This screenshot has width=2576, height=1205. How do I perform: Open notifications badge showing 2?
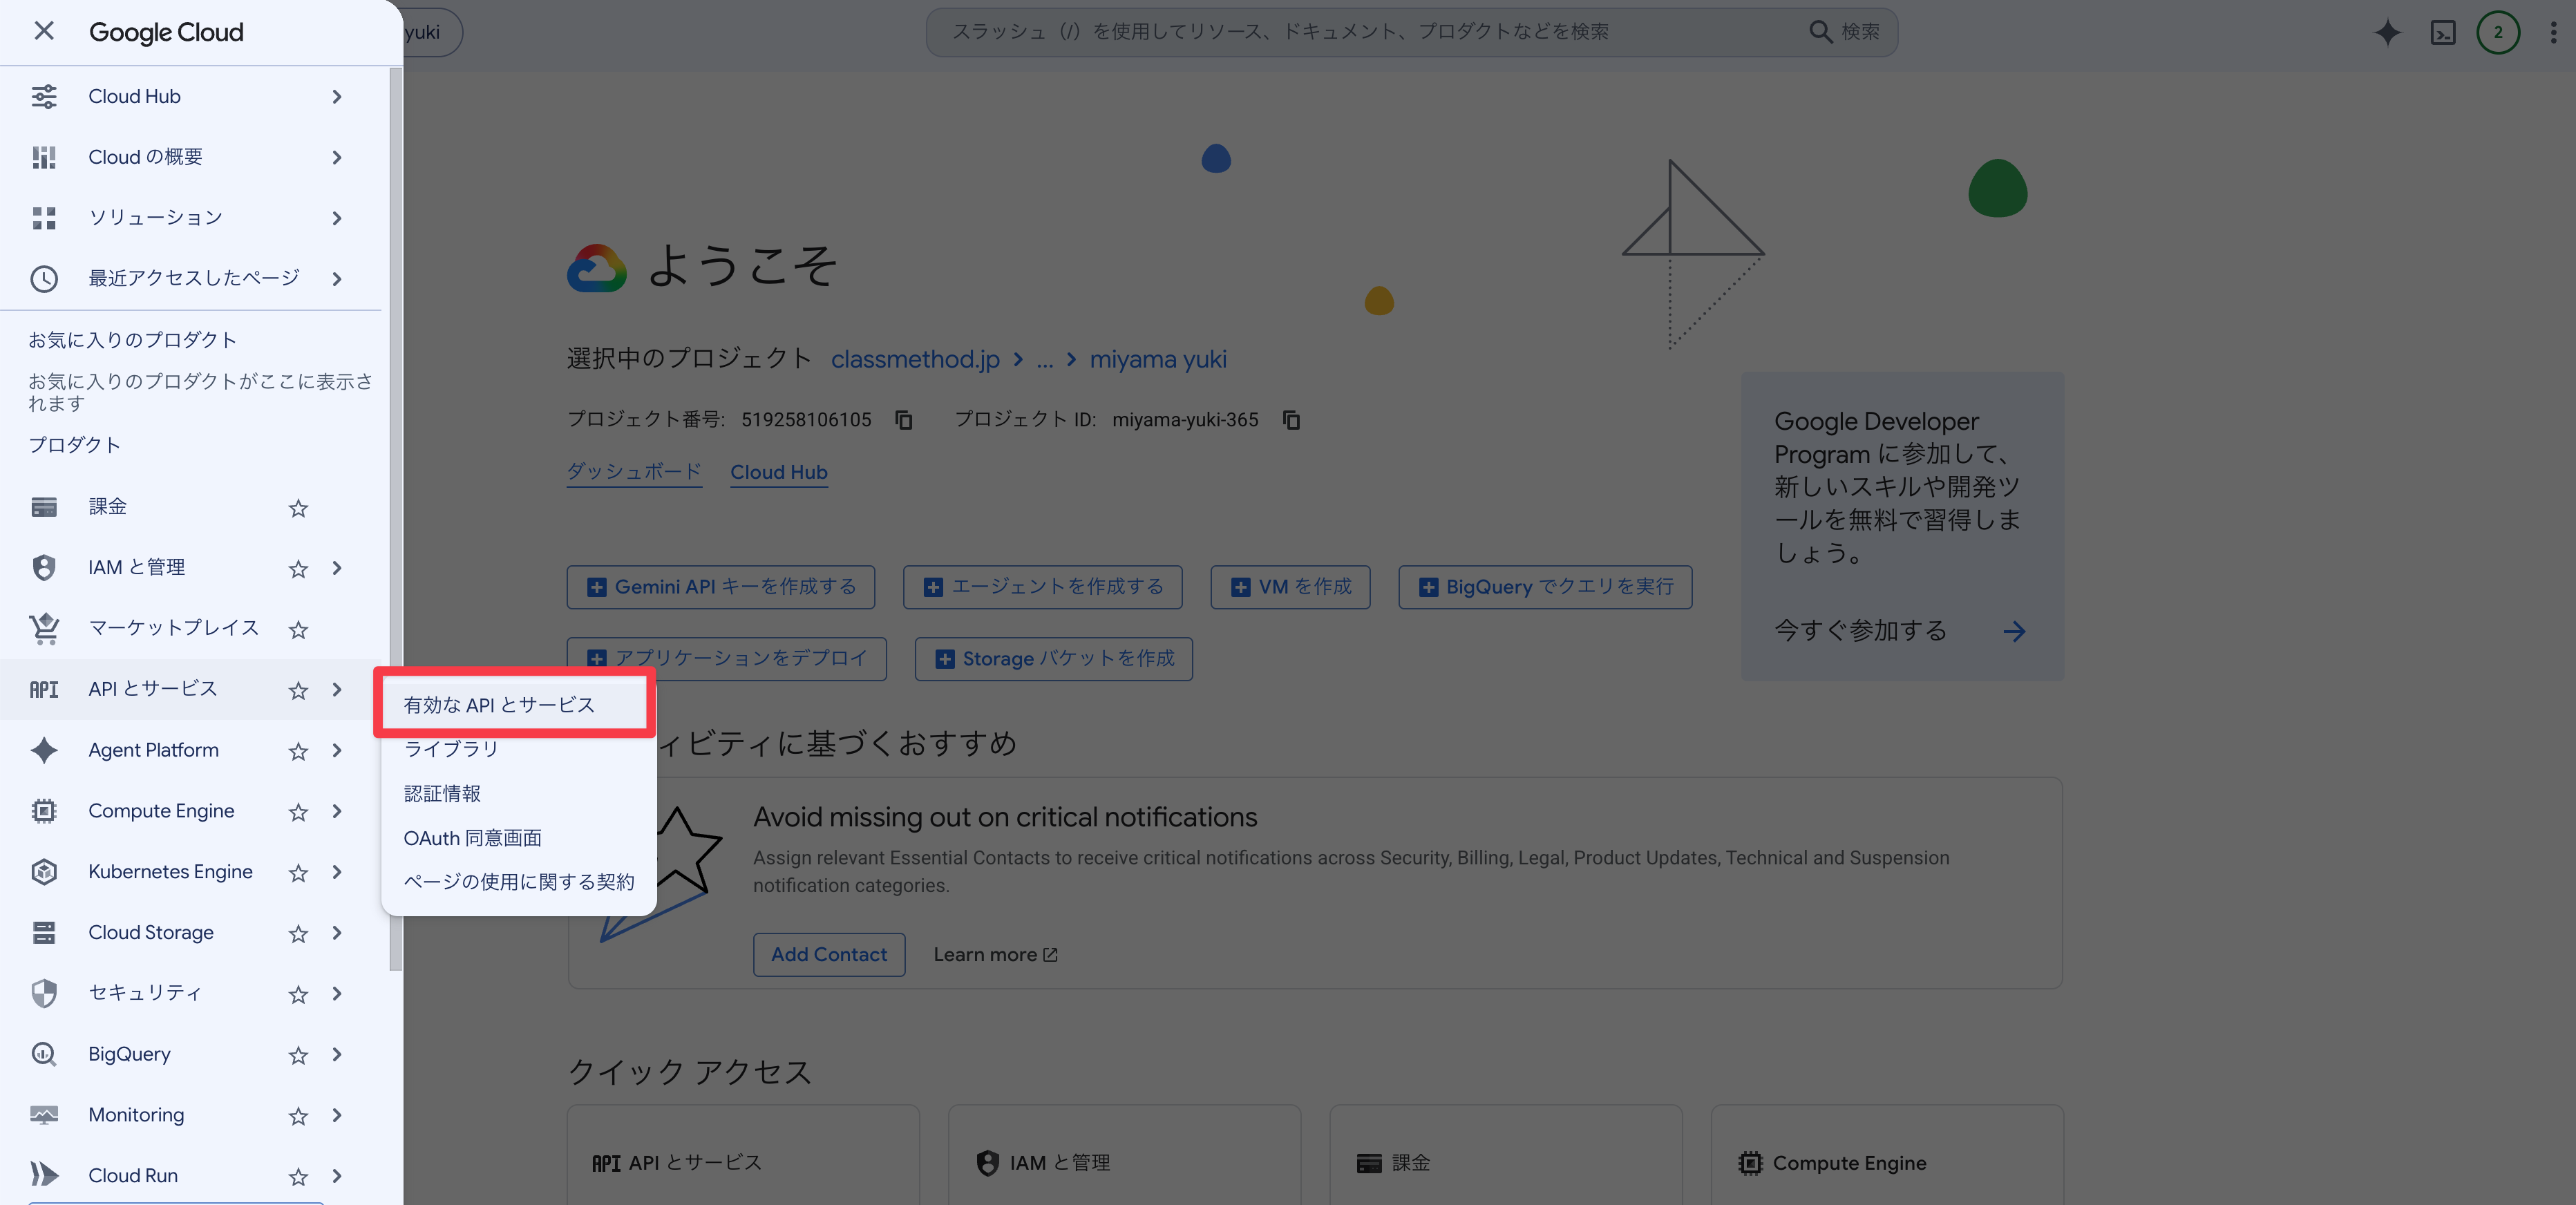2497,32
